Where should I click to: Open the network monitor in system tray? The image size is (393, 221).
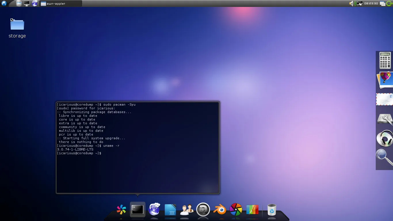pos(359,3)
